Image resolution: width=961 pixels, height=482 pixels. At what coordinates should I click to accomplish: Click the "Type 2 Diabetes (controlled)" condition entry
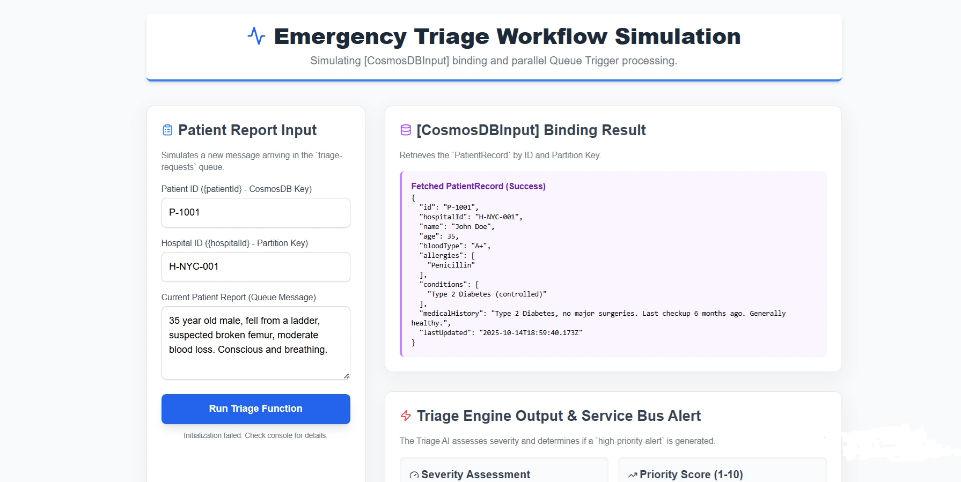(x=487, y=294)
